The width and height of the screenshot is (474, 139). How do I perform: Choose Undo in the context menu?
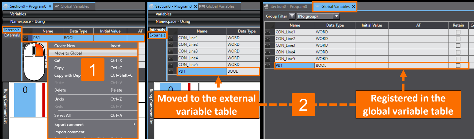(93, 99)
